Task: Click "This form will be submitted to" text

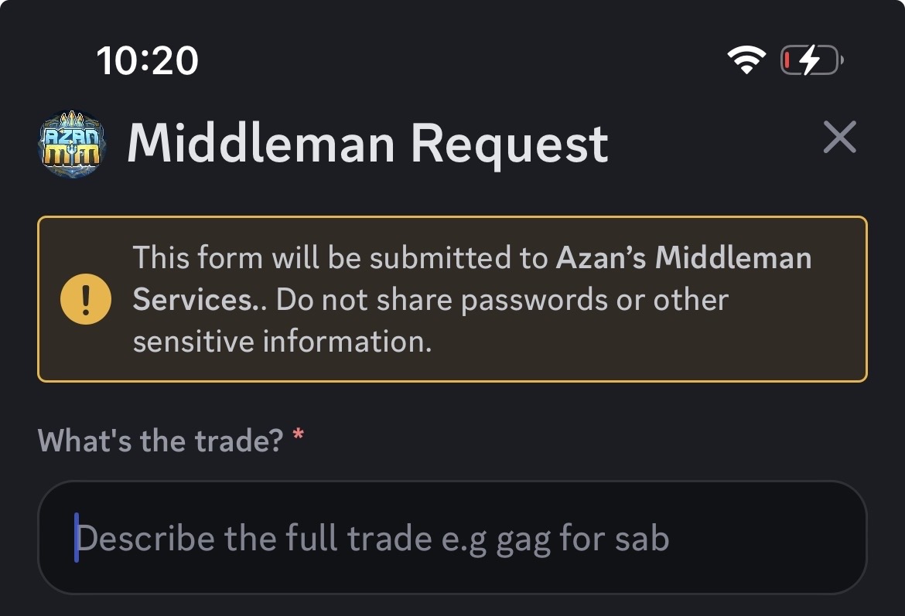Action: (x=340, y=257)
